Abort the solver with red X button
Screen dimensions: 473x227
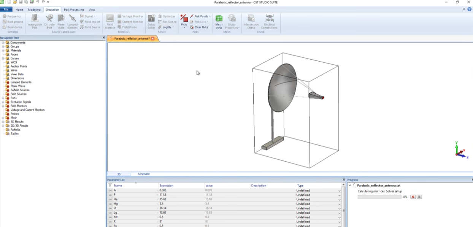pyautogui.click(x=413, y=197)
